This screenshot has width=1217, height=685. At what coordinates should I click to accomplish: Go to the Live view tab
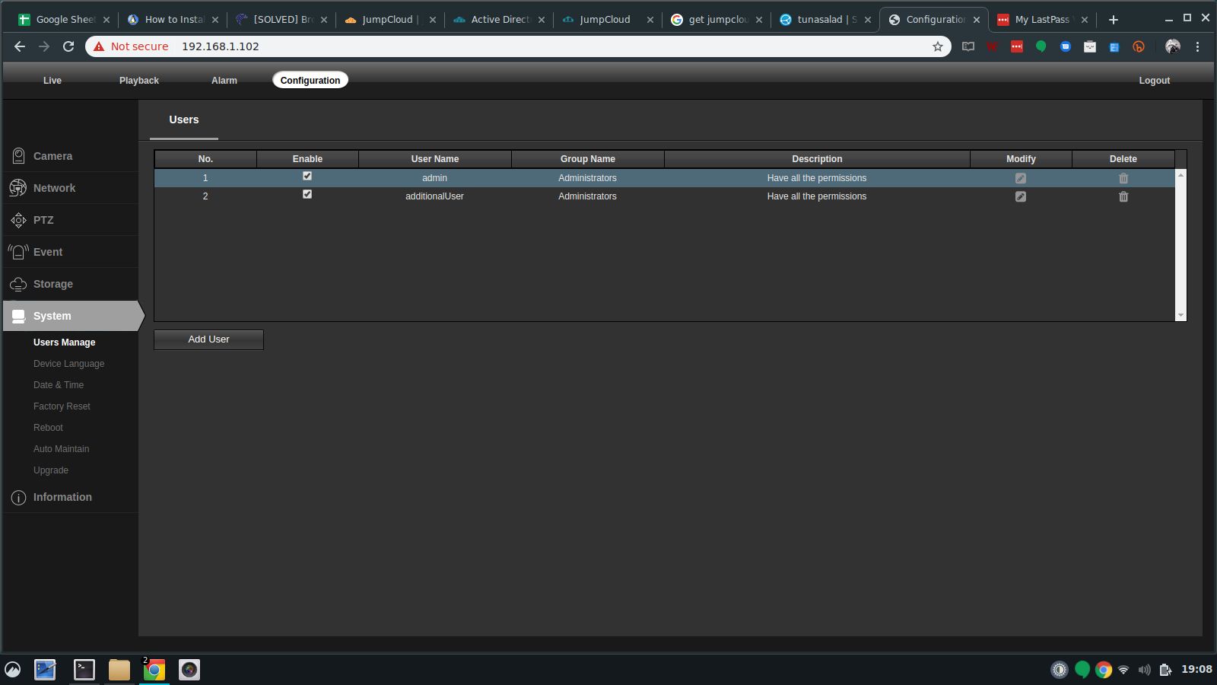(52, 81)
